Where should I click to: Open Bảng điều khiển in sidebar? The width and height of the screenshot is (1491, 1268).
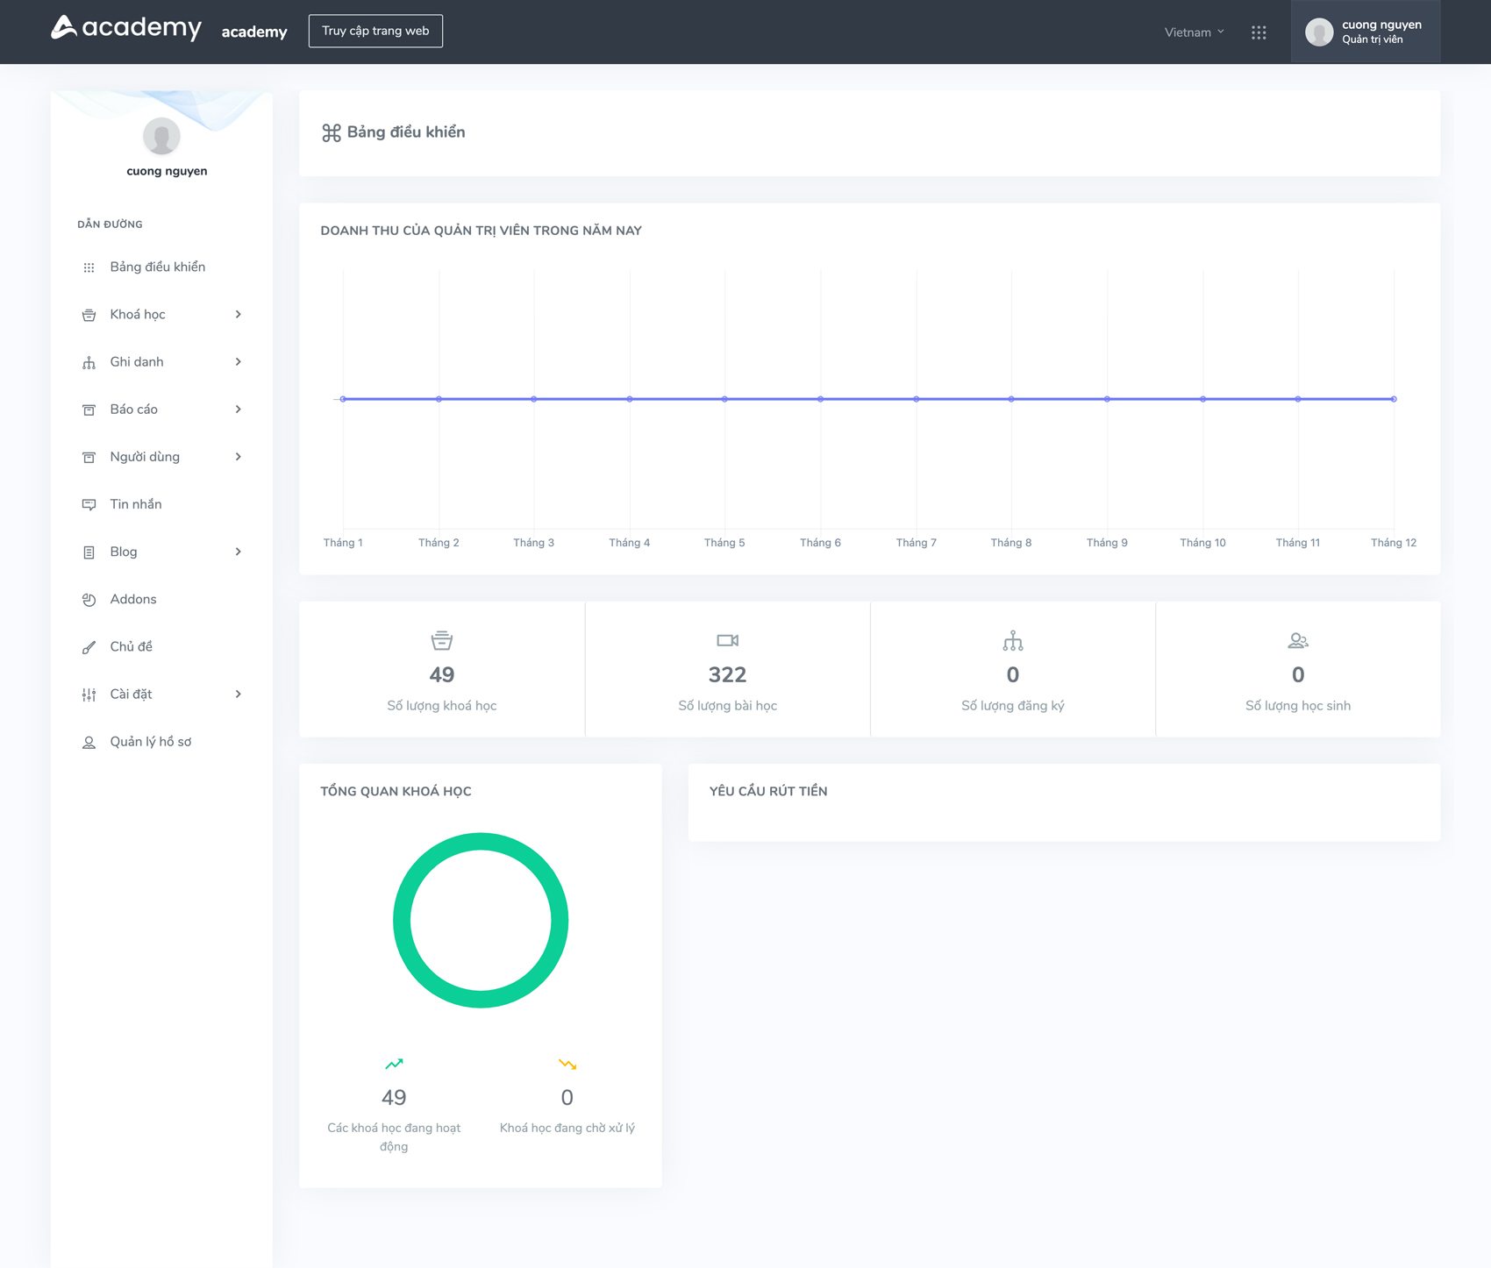(x=161, y=267)
